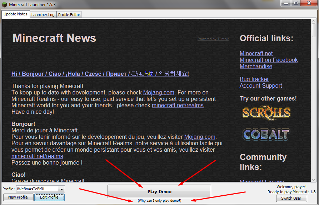Click the New Profile button

pyautogui.click(x=18, y=197)
